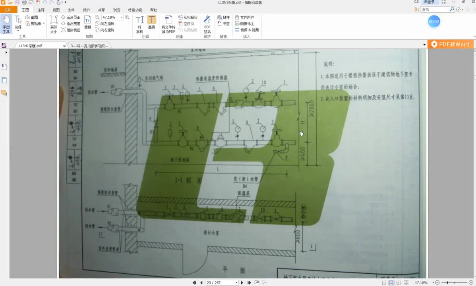Click the Reflow (重排) icon

coord(87,22)
